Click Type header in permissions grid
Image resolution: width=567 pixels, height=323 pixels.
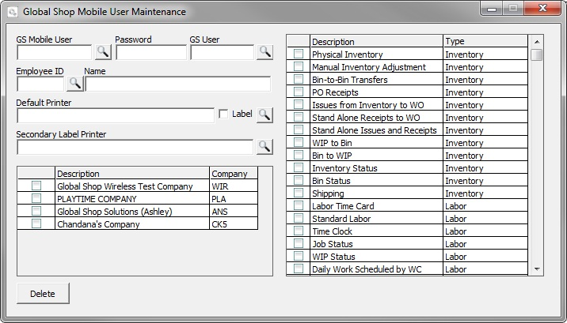click(x=485, y=41)
